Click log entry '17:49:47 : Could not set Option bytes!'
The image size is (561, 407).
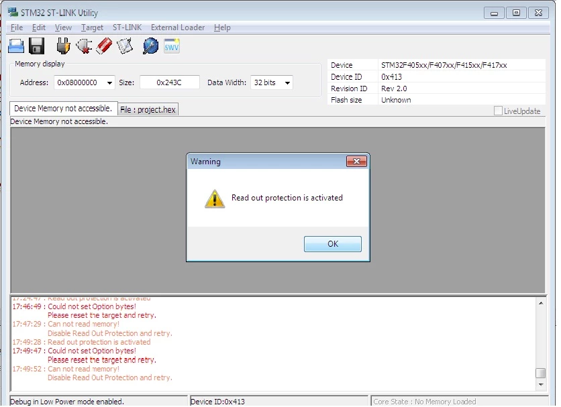click(74, 351)
